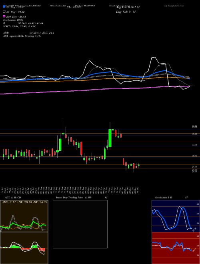Click the 'Stochastics & R' panel title

(163, 198)
